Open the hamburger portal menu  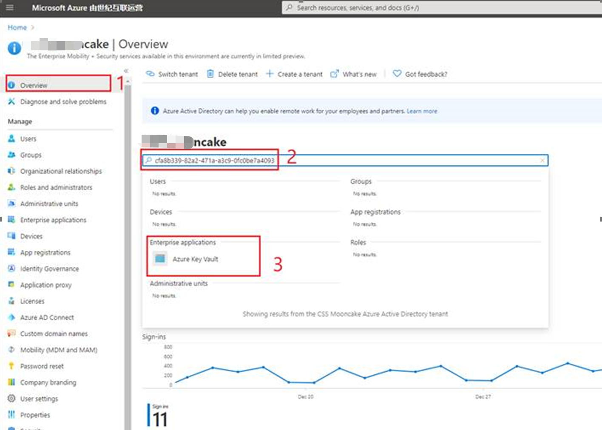[x=9, y=8]
